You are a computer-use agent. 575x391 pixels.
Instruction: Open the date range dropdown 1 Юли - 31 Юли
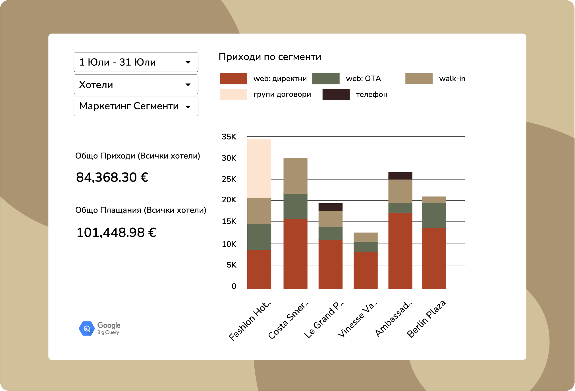(x=136, y=62)
